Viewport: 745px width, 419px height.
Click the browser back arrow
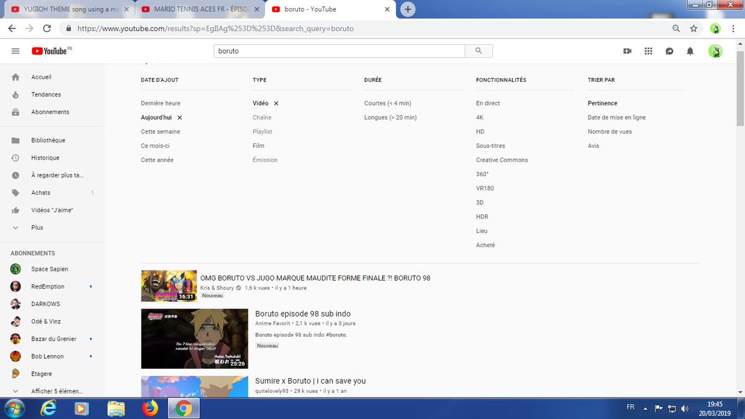(12, 29)
